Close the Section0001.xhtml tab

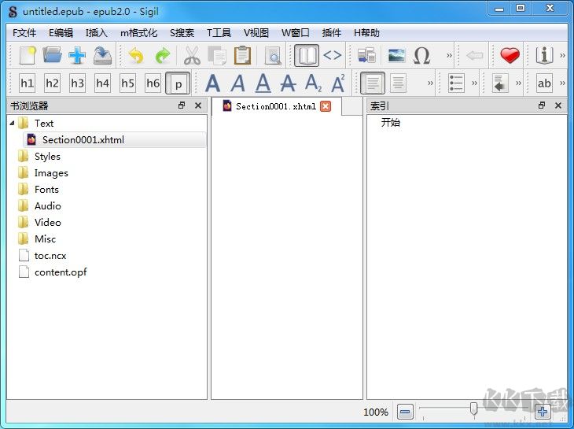tap(326, 106)
